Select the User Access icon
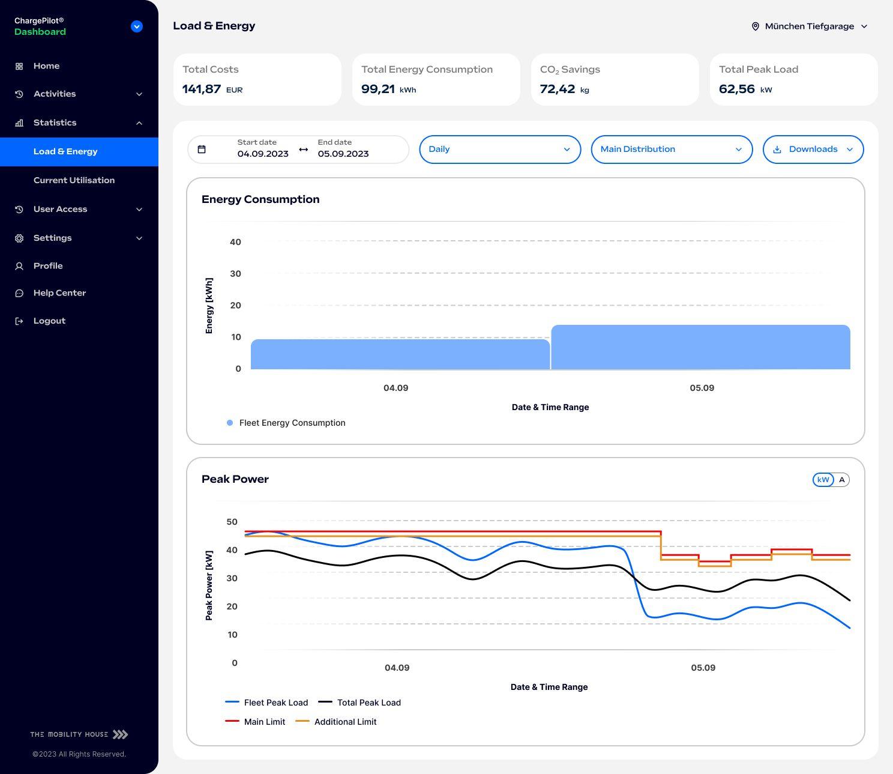Screen dimensions: 893x774 (19, 209)
